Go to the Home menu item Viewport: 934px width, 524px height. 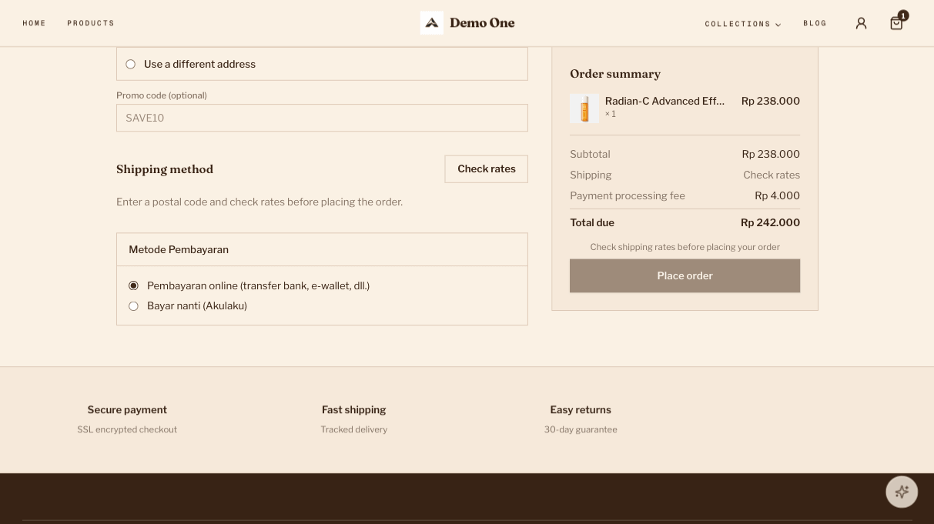point(34,23)
